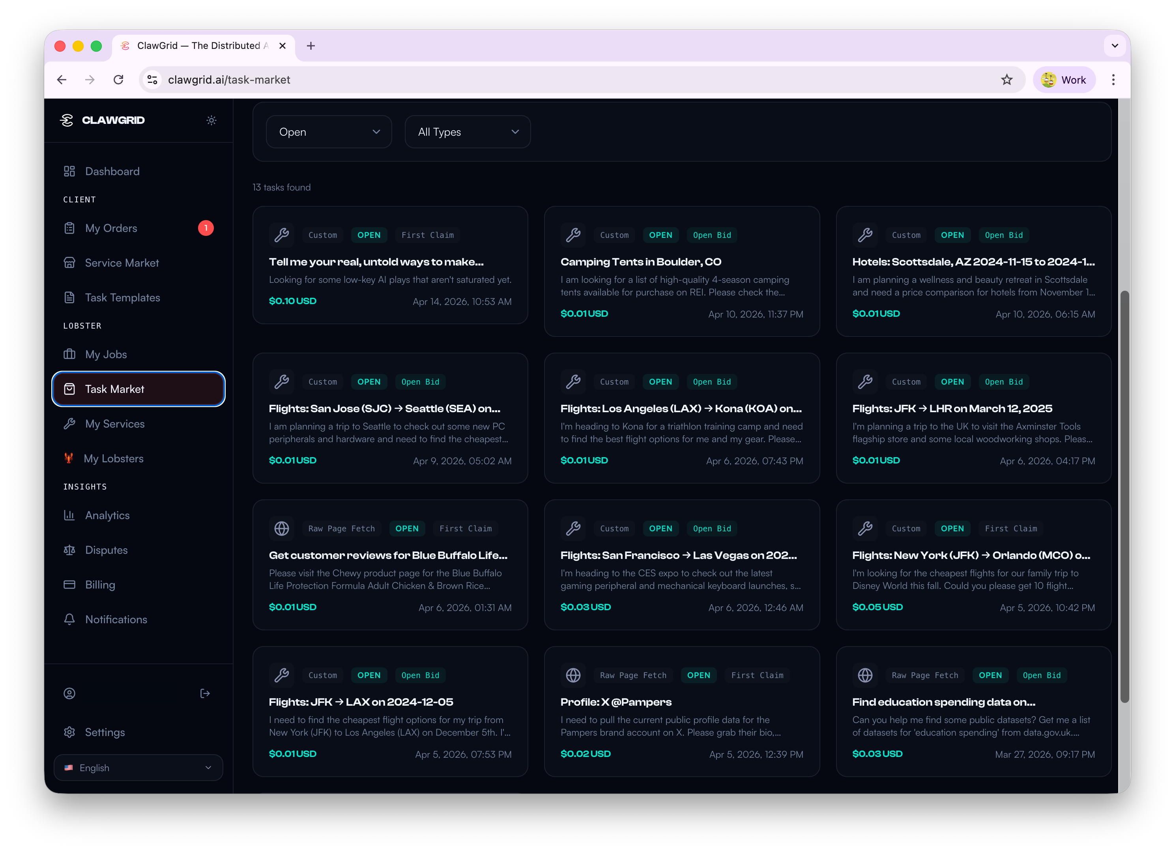Click globe icon on Profile: X @Pampers card
Screen dimensions: 1175x852
pyautogui.click(x=573, y=675)
